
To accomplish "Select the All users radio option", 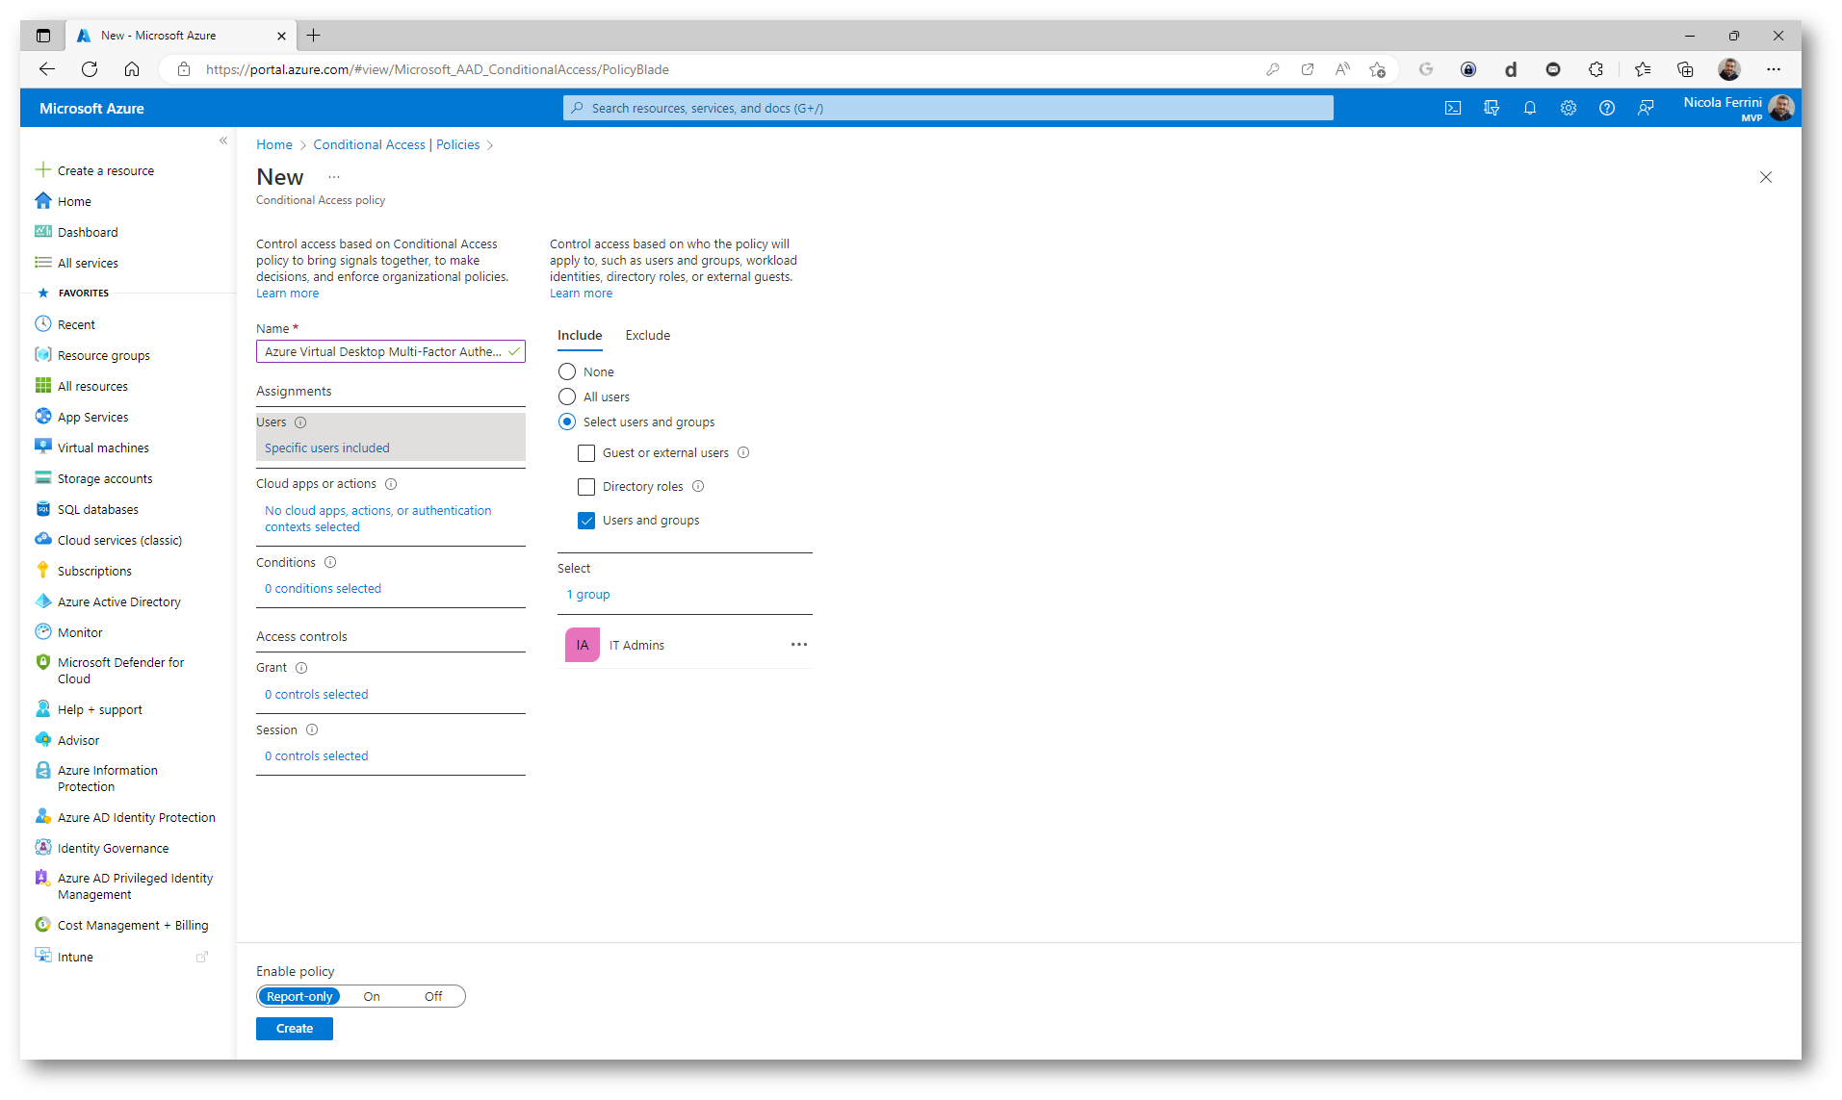I will click(x=567, y=397).
